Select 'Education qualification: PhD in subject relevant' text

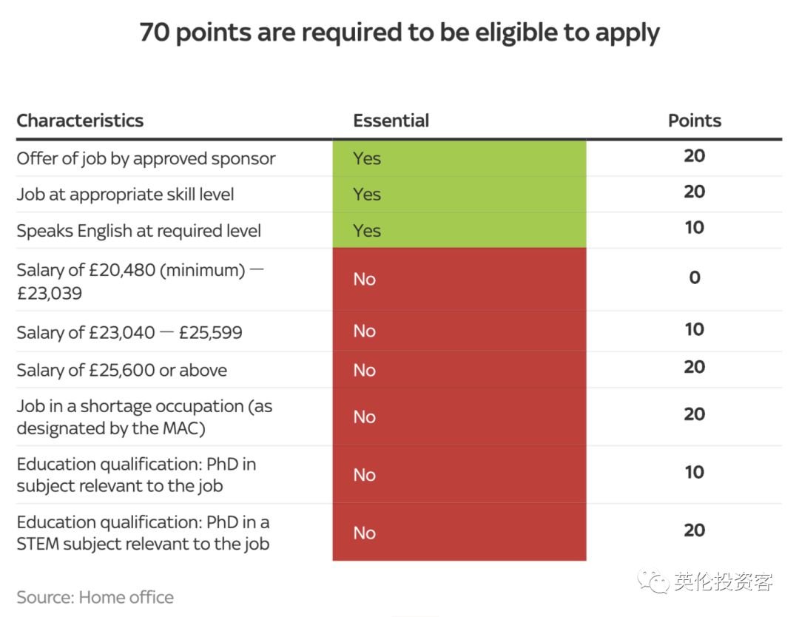(x=137, y=475)
